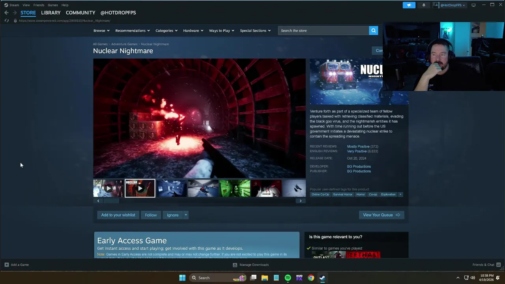Show next screenshots with the right arrow
This screenshot has height=284, width=505.
(x=301, y=201)
